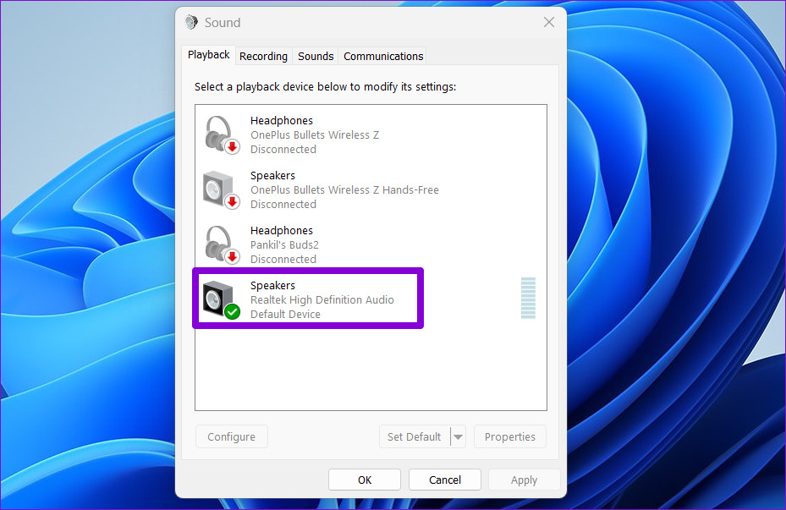Click the Headphones icon for Pankil's Buds2
786x510 pixels.
(218, 241)
